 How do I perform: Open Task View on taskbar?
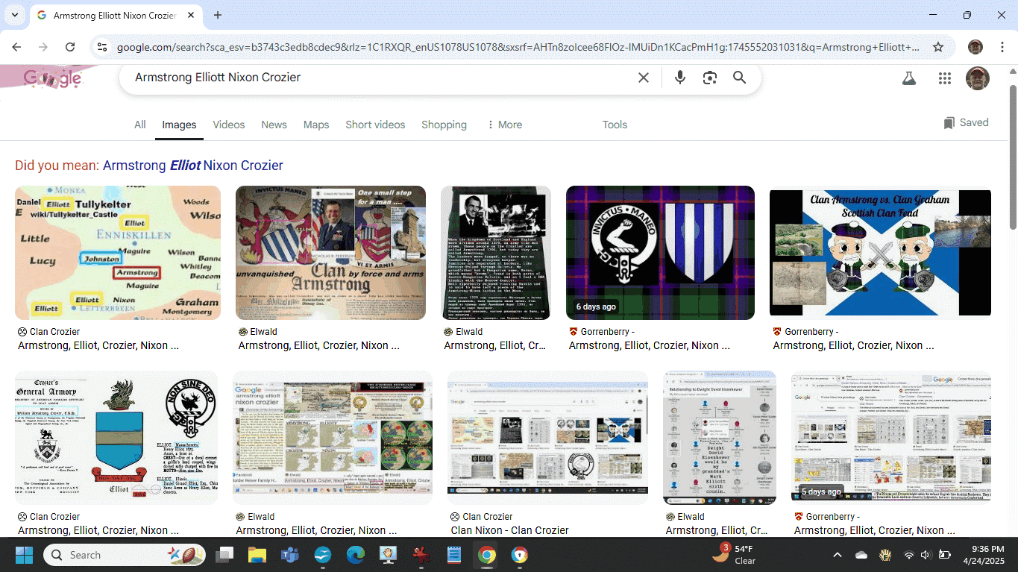pos(224,555)
